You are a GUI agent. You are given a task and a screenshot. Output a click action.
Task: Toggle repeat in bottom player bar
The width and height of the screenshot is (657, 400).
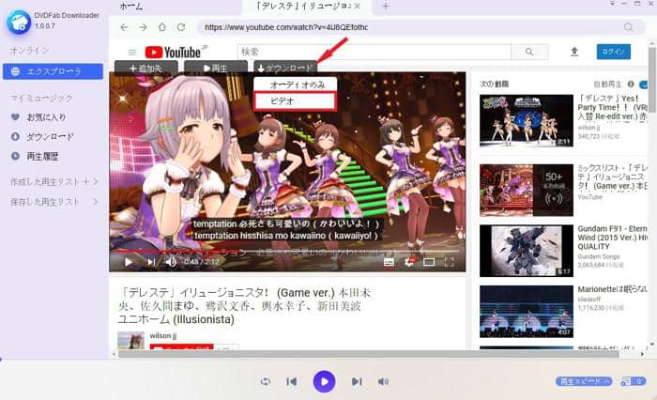coord(266,381)
